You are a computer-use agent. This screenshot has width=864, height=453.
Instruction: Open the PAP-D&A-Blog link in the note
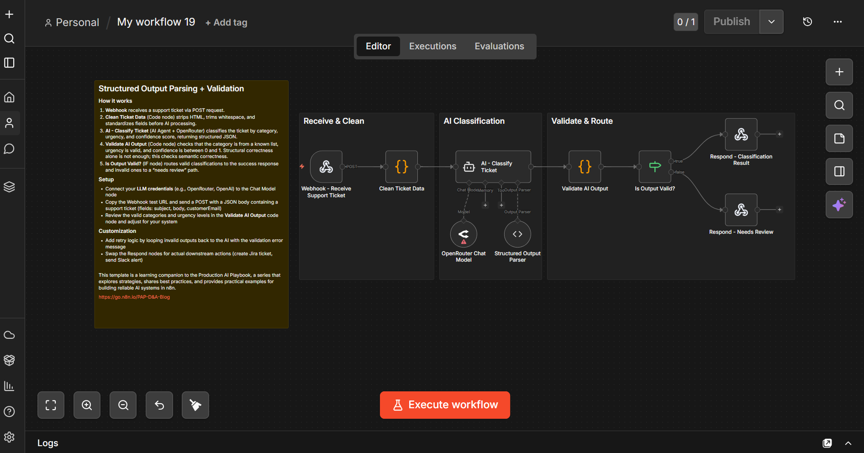point(134,297)
